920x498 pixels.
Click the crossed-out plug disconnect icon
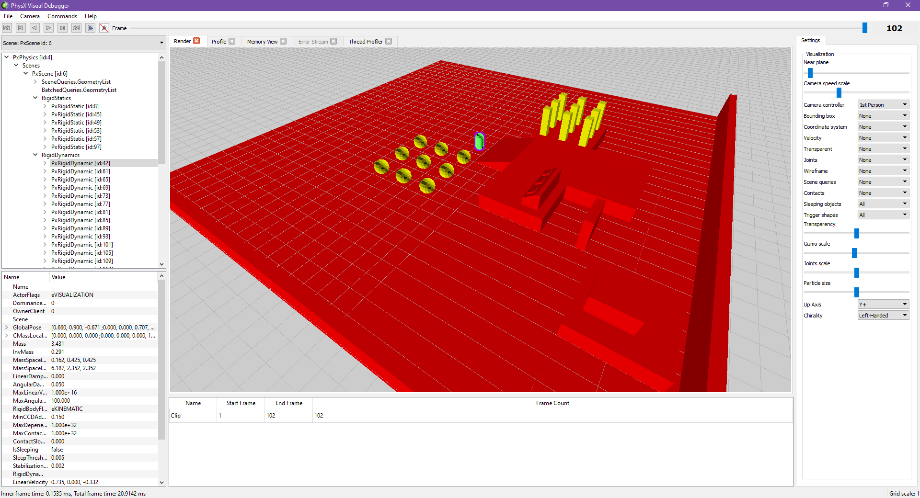(x=104, y=28)
